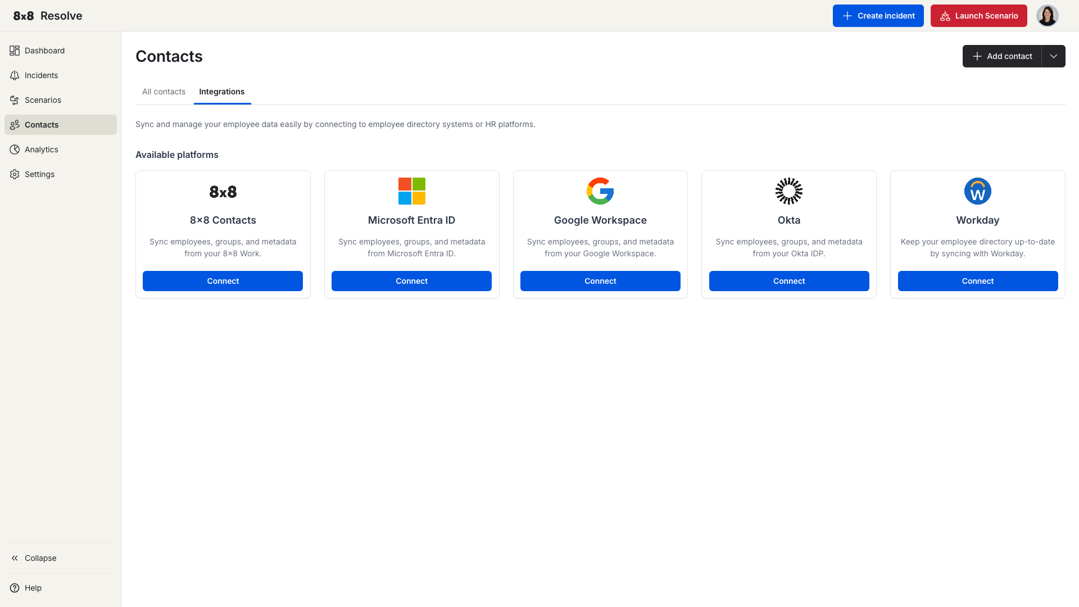This screenshot has height=607, width=1079.
Task: Select Contacts in the sidebar
Action: (x=61, y=125)
